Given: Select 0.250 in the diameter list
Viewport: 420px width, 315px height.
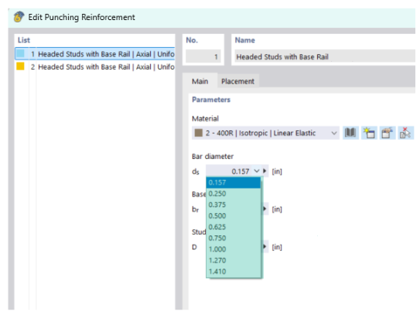Looking at the screenshot, I should coord(234,194).
